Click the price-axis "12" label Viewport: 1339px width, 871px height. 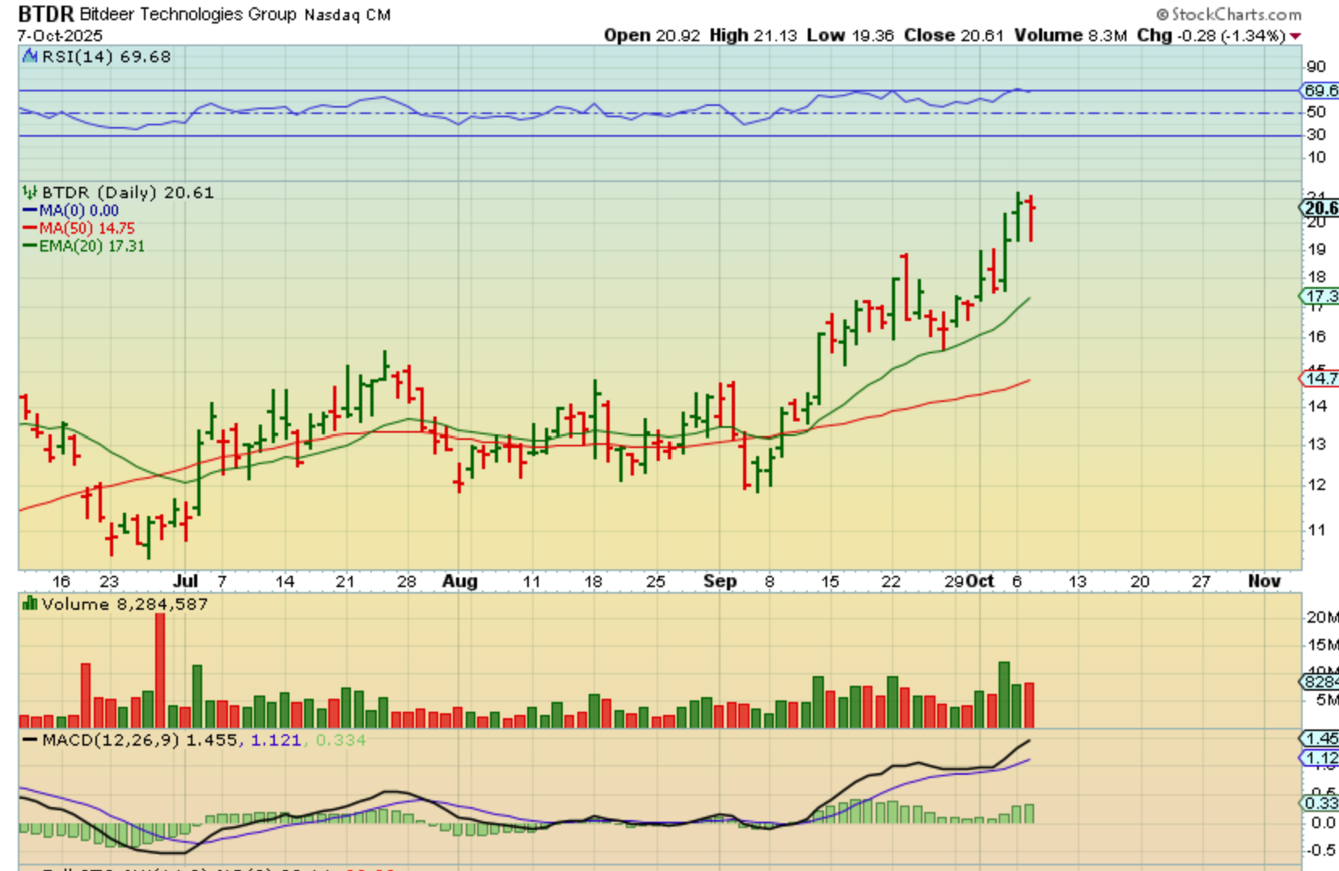1317,485
